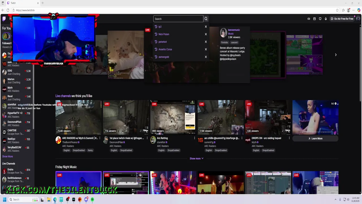This screenshot has width=362, height=204.
Task: Click the Twitch search field
Action: coord(178,19)
